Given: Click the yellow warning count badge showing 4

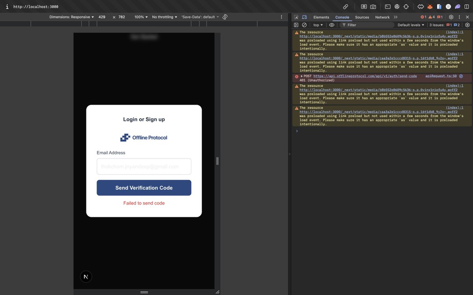Looking at the screenshot, I should click(432, 17).
